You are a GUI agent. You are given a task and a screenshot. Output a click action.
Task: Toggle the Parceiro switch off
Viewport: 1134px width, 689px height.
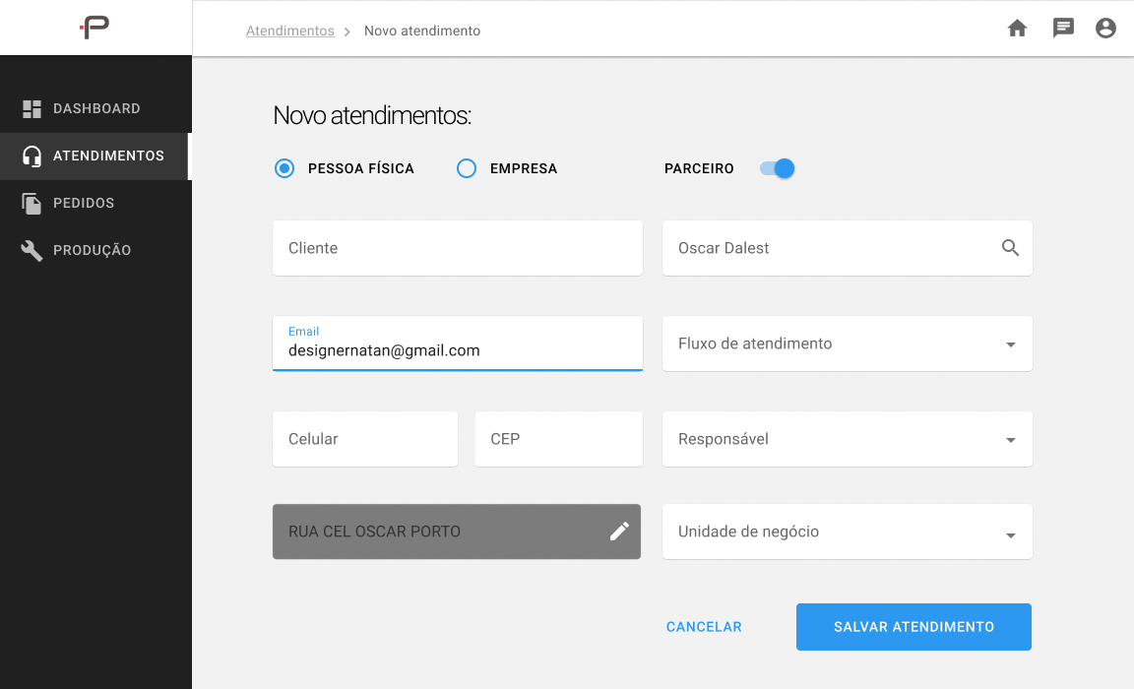coord(777,168)
